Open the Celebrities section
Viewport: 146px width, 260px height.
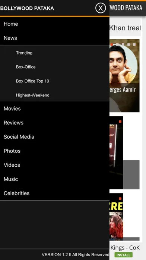[x=55, y=193]
